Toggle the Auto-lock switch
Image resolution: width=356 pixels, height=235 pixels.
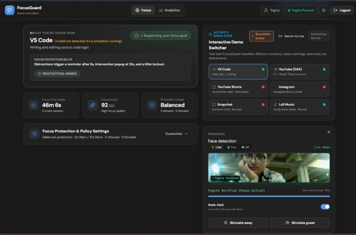[x=325, y=207]
